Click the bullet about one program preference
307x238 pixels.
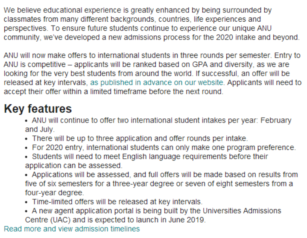click(x=161, y=147)
